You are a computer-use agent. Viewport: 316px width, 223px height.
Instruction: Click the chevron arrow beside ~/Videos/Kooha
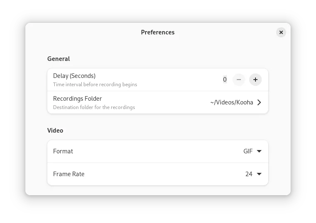259,102
